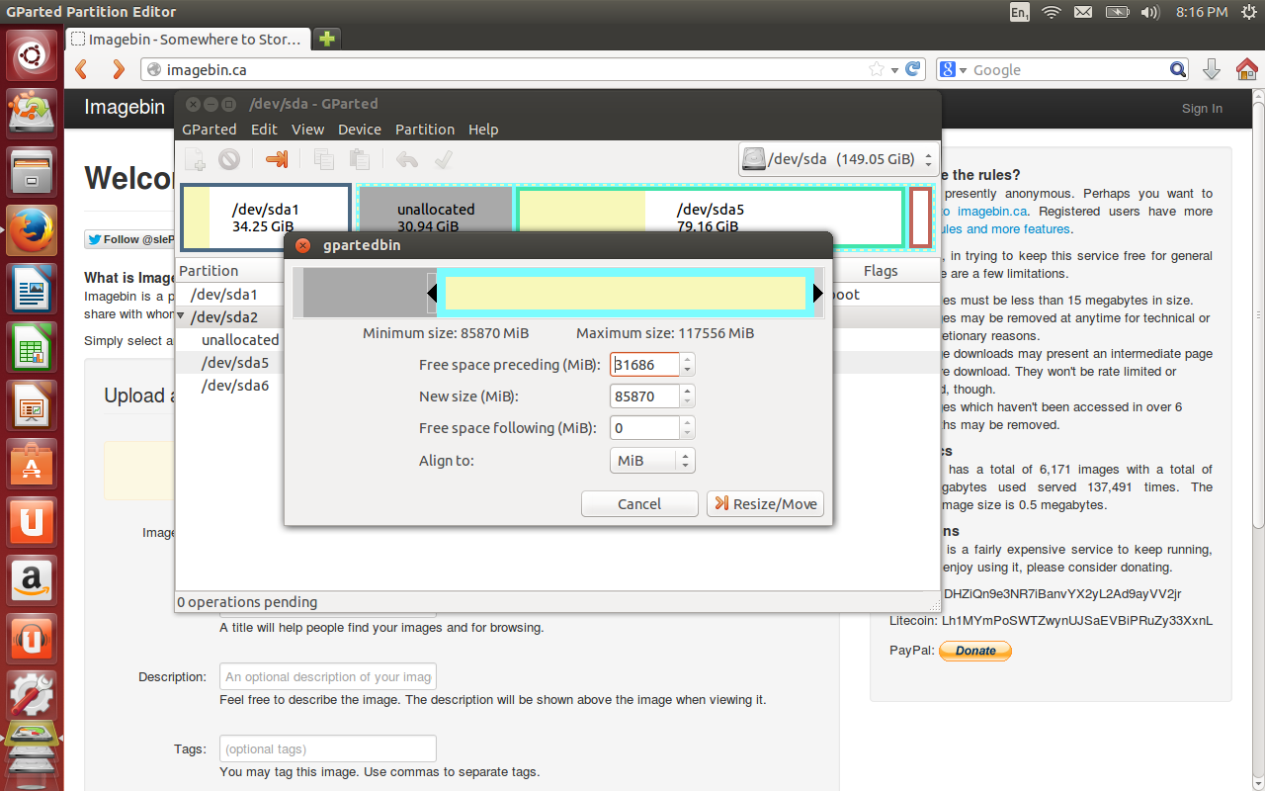Screen dimensions: 1265x791
Task: Open the volume indicator in top panel
Action: pyautogui.click(x=1149, y=12)
